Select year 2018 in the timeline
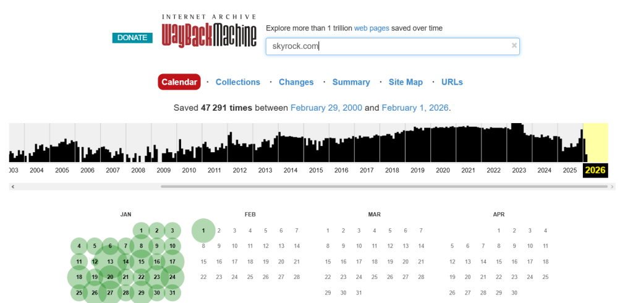The height and width of the screenshot is (303, 633). click(x=392, y=171)
